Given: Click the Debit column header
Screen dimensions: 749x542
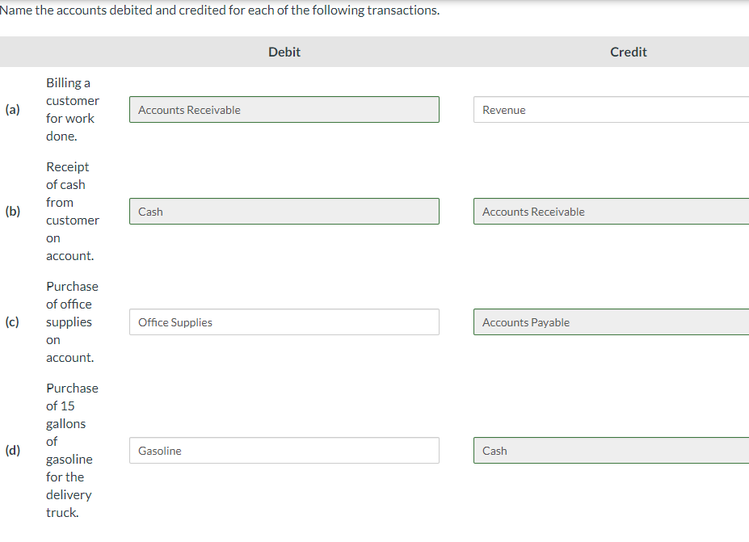Looking at the screenshot, I should pyautogui.click(x=284, y=52).
